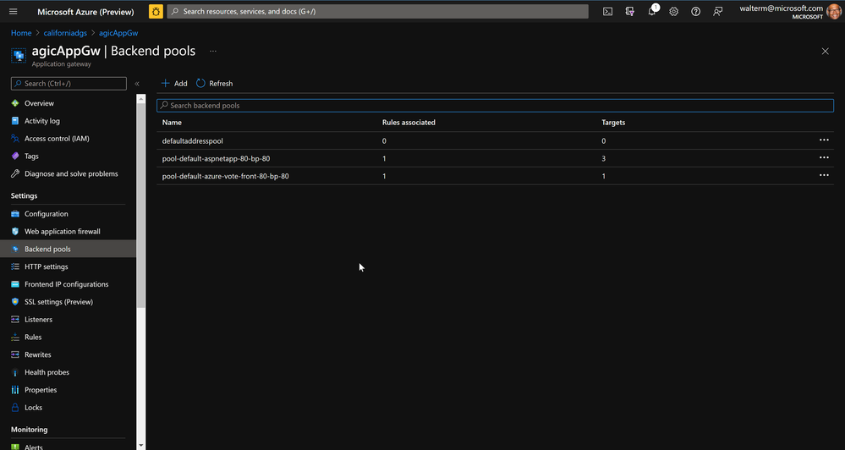
Task: Click the Search backend pools field
Action: tap(496, 105)
